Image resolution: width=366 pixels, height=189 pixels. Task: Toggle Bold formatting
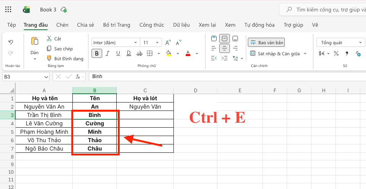[x=96, y=54]
